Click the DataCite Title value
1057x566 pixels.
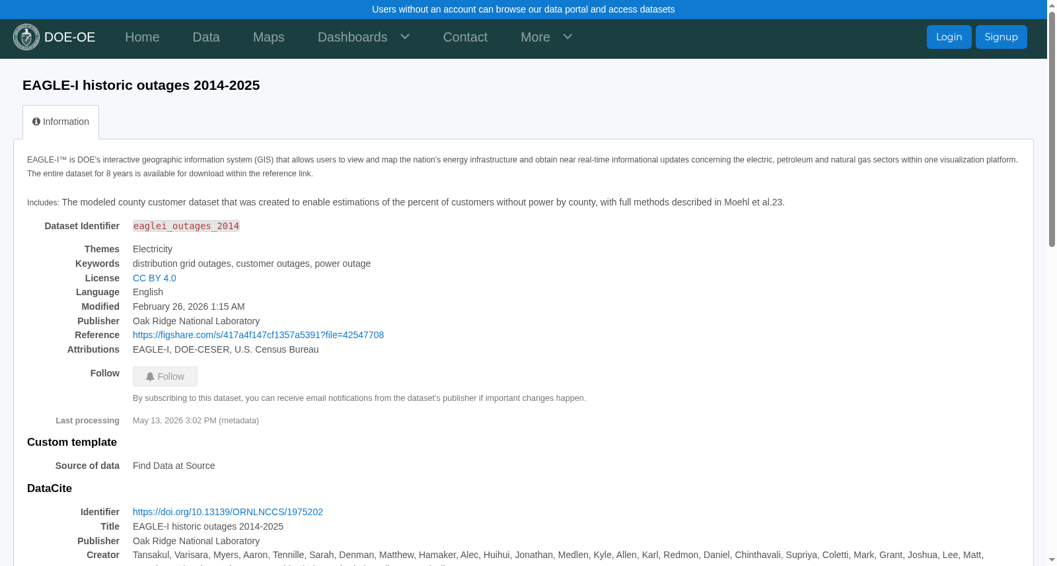tap(208, 526)
